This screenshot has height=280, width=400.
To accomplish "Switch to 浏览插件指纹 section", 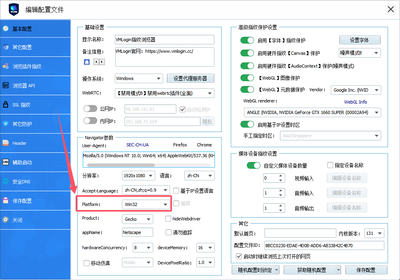I will click(x=35, y=66).
